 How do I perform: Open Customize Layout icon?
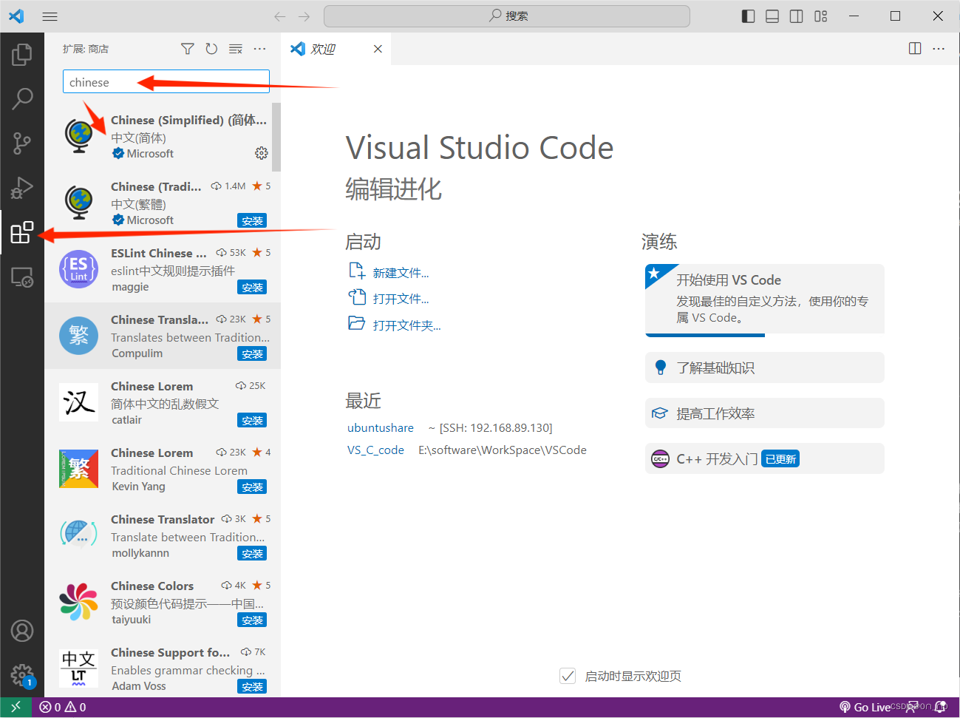point(821,16)
